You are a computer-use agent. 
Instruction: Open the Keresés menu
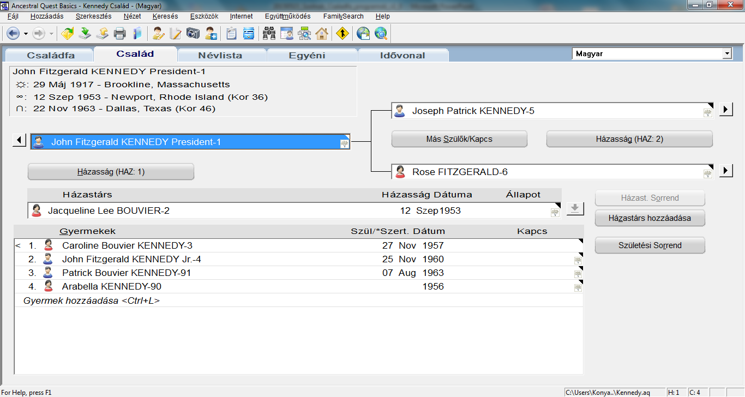pos(165,16)
